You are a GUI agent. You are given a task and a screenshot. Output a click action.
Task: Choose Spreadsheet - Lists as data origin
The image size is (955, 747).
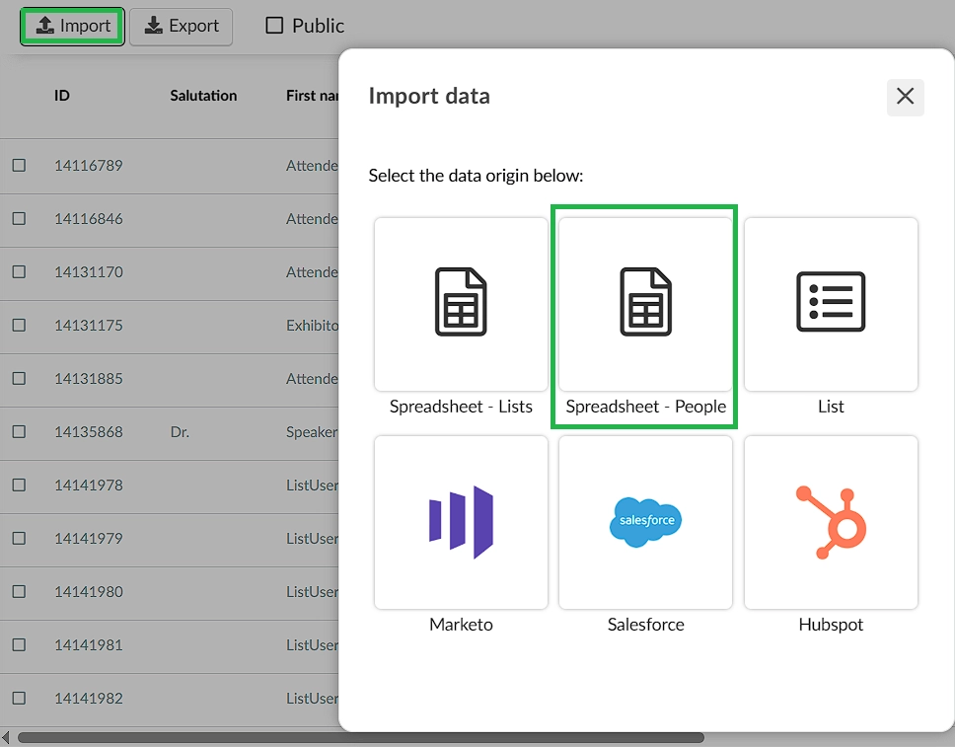[461, 305]
